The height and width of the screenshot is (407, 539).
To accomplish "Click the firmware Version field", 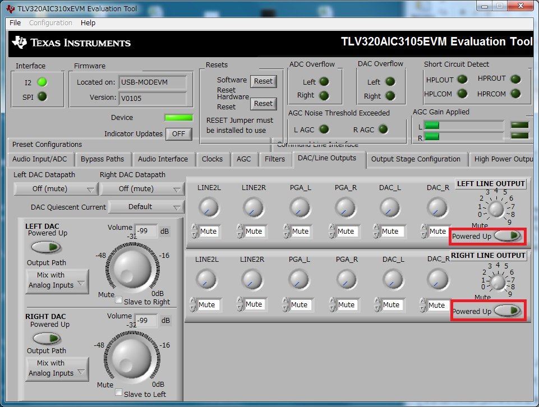I will pyautogui.click(x=153, y=98).
